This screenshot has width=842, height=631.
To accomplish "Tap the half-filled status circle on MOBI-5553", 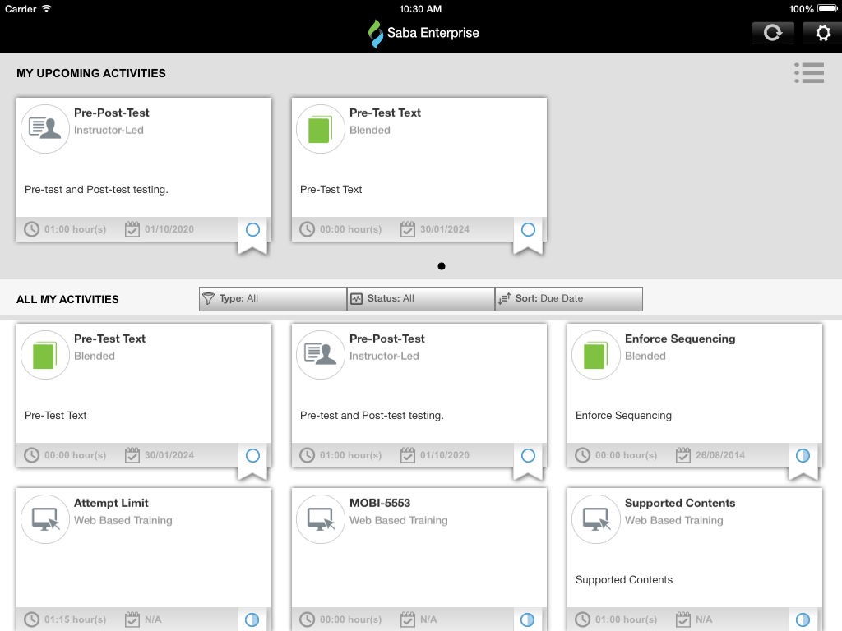I will tap(528, 619).
